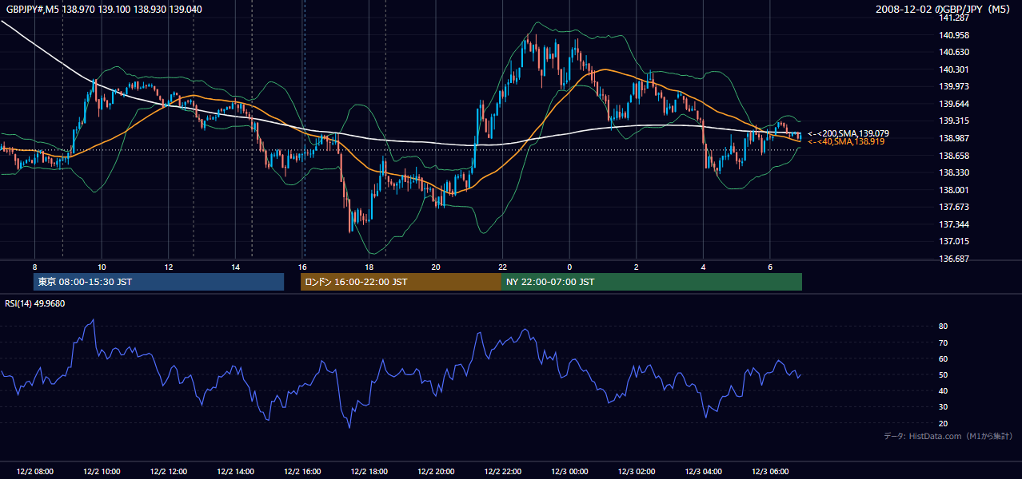Click the 139.644 price axis value

(x=952, y=104)
